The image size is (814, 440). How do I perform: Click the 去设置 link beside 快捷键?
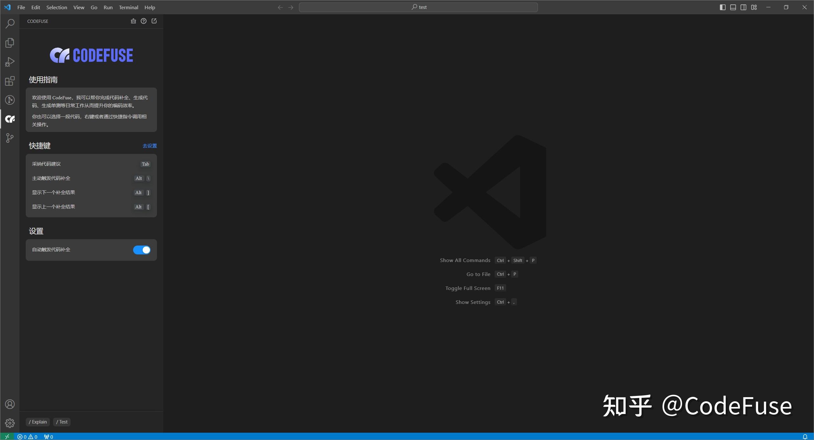149,146
